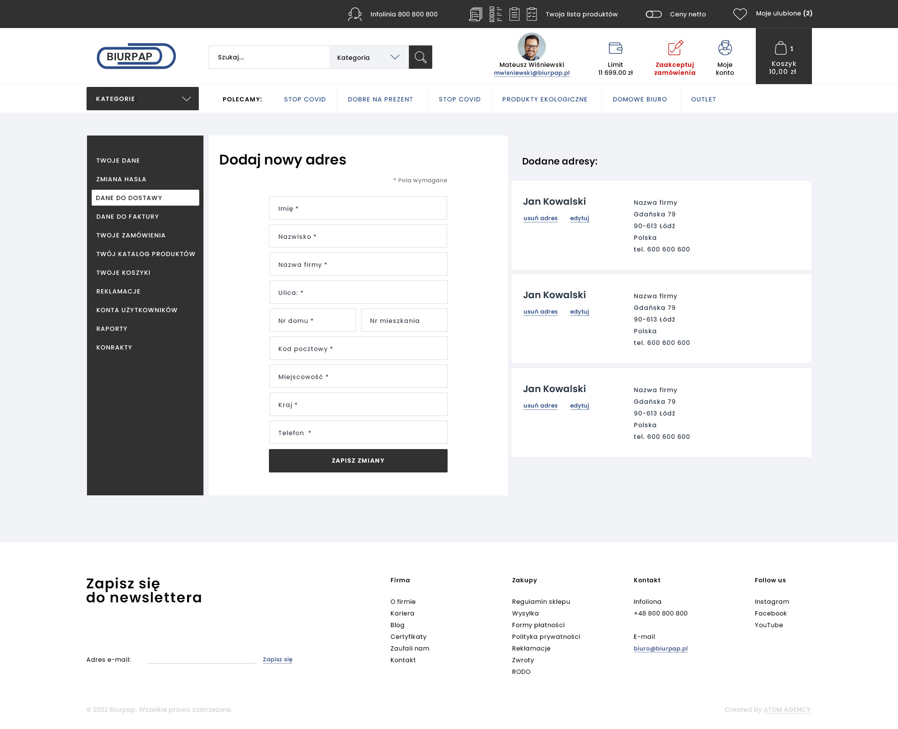Open favorites via the heart icon
Screen dimensions: 898x729
coord(740,14)
